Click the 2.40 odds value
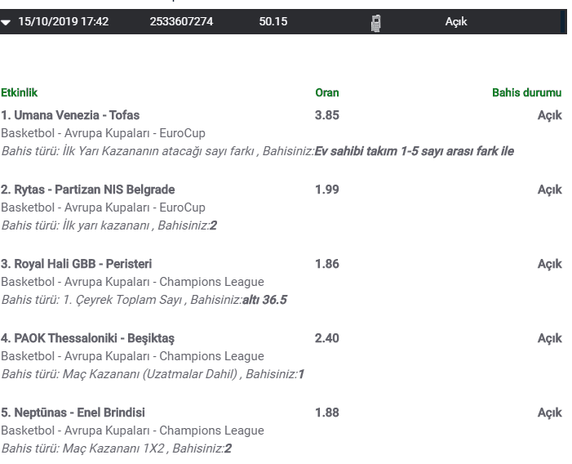 click(x=327, y=338)
